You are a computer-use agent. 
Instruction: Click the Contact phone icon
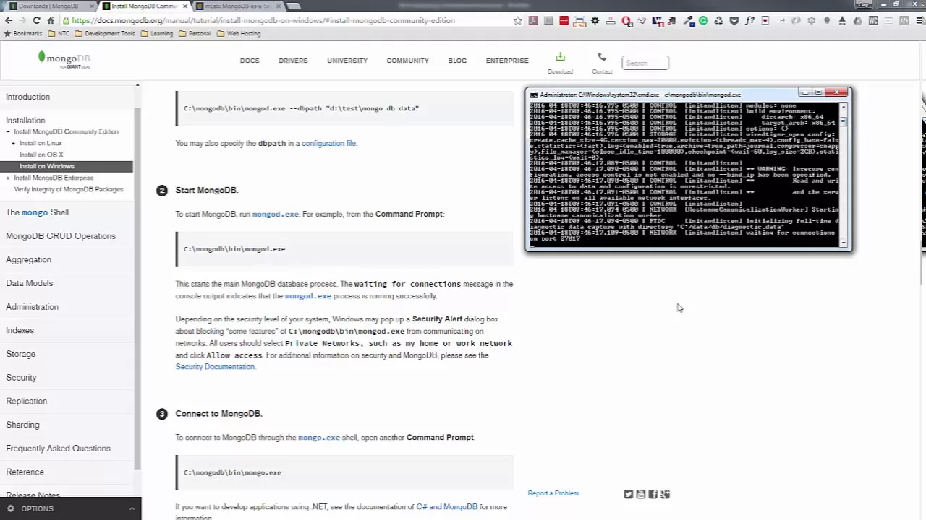pos(601,57)
